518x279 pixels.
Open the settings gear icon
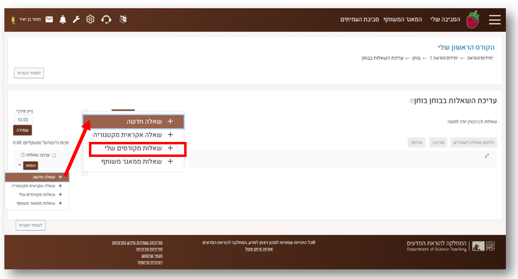tap(90, 19)
